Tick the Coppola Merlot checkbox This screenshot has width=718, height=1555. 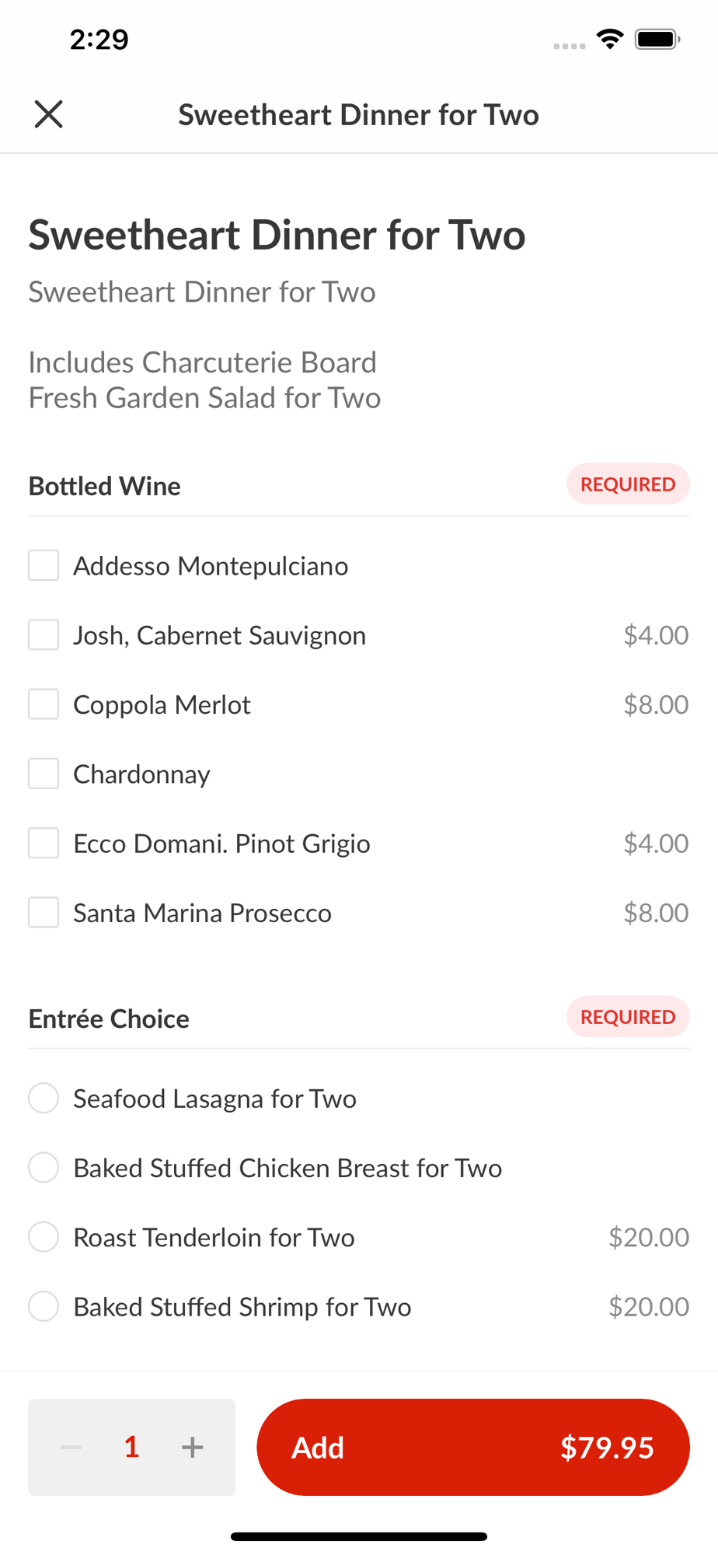pyautogui.click(x=44, y=704)
